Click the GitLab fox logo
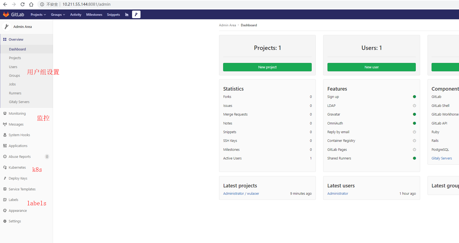The image size is (459, 243). tap(6, 14)
